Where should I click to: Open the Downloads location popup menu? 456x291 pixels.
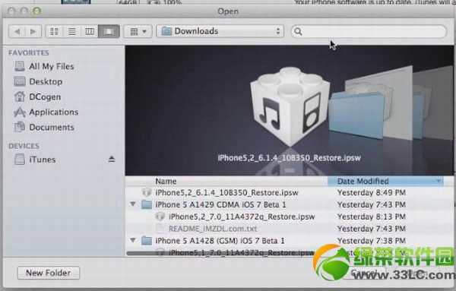220,31
